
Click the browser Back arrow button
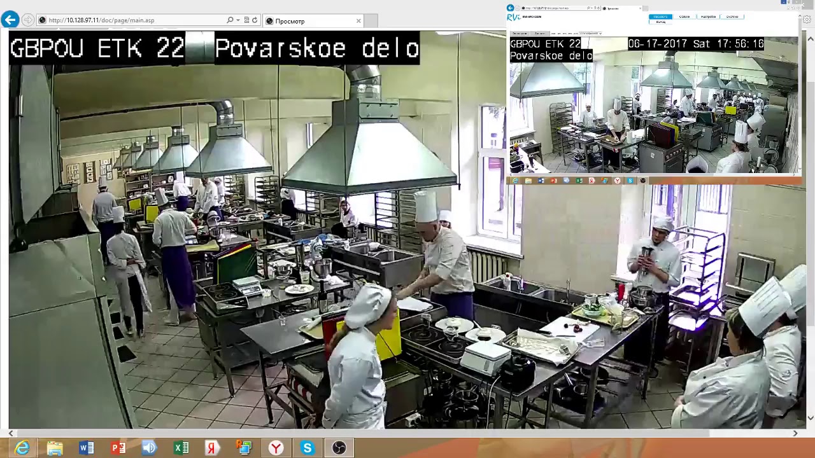point(10,20)
